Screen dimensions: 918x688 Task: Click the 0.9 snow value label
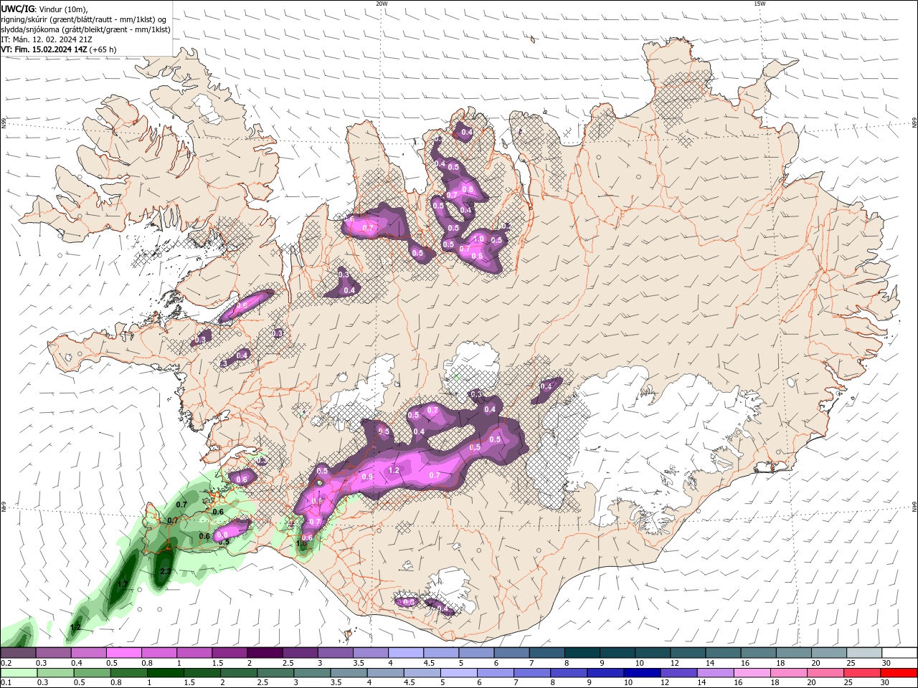368,477
